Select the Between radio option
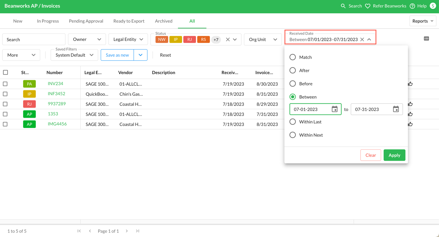This screenshot has height=237, width=439. tap(293, 97)
